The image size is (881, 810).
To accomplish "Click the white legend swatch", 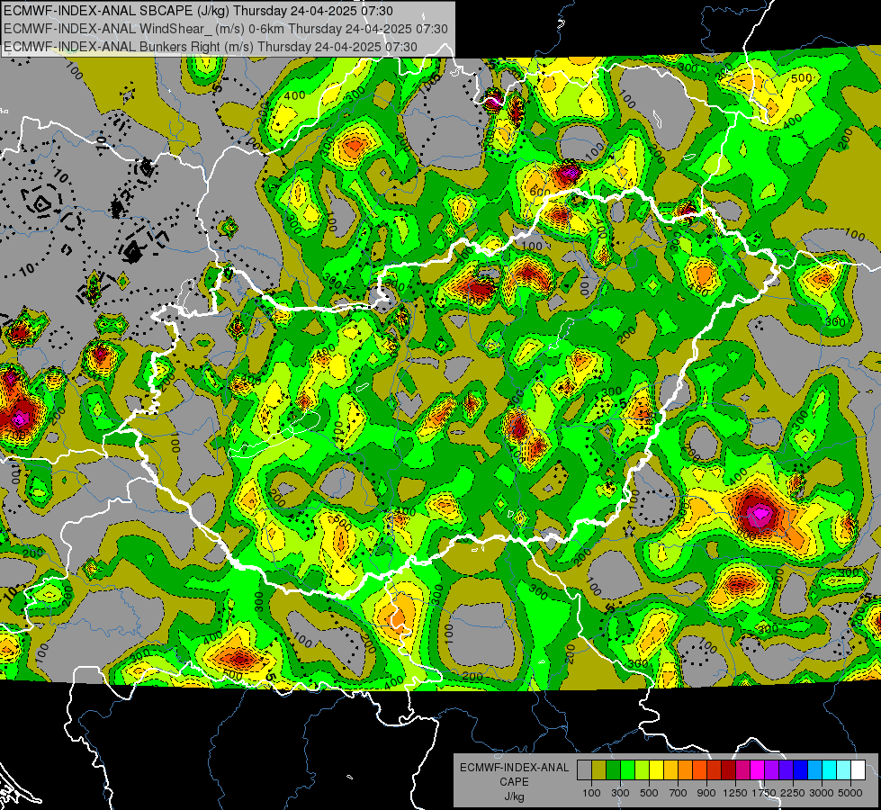I will click(858, 770).
